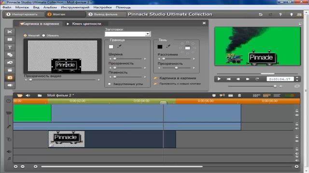Click the timeline playhead marker
This screenshot has height=173, width=309.
tap(163, 102)
